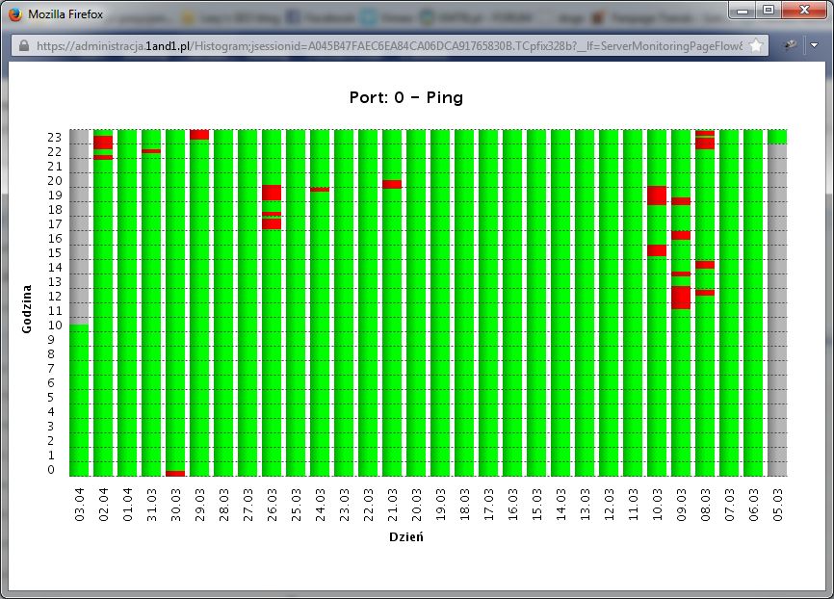
Task: Click the grey no-data area of the 05.03 bar
Action: coord(777,308)
